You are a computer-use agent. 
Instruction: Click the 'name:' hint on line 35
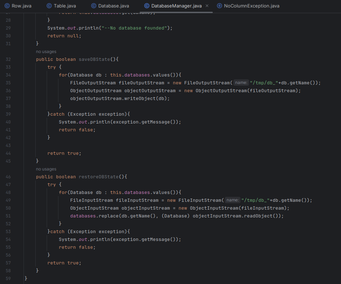(x=241, y=83)
